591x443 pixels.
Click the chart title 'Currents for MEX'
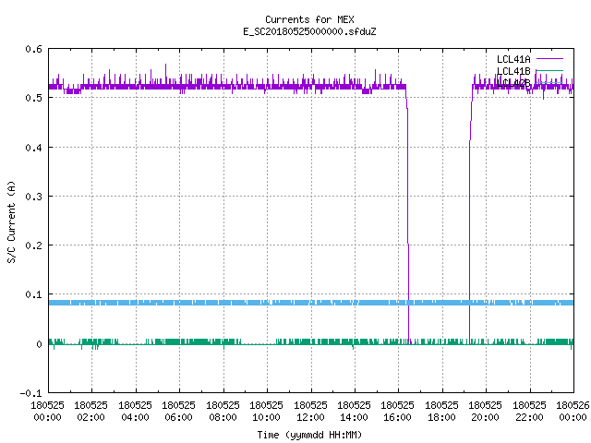[x=309, y=19]
